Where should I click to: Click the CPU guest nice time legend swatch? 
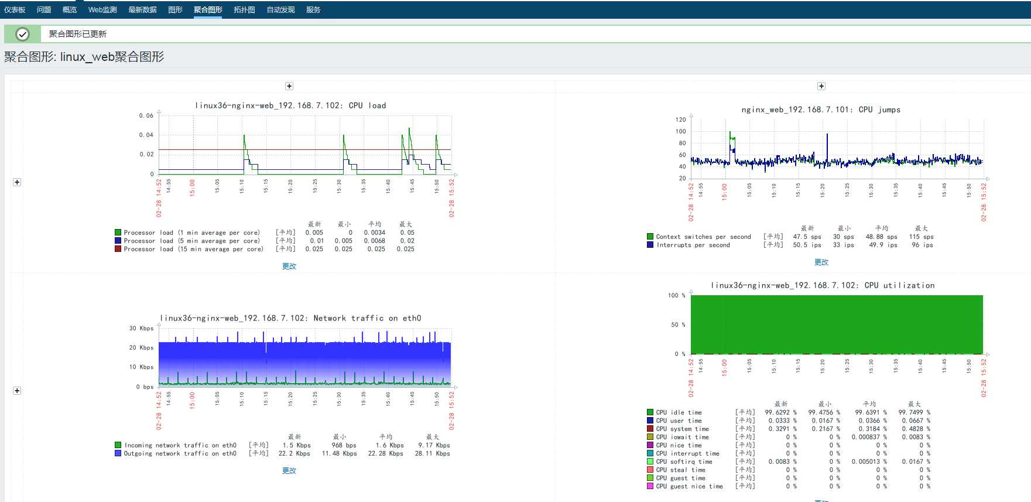pos(650,486)
